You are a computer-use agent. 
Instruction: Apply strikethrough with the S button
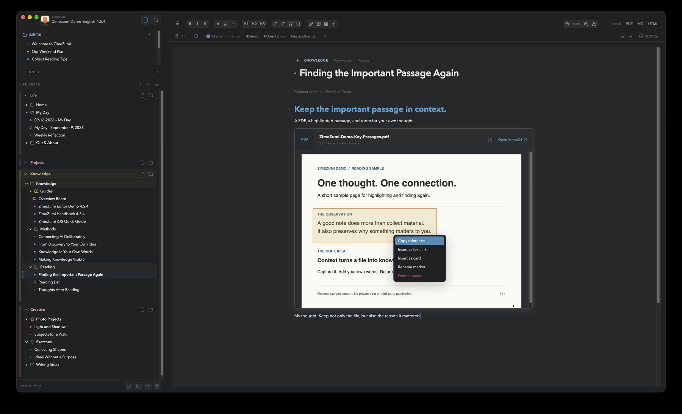(x=205, y=24)
